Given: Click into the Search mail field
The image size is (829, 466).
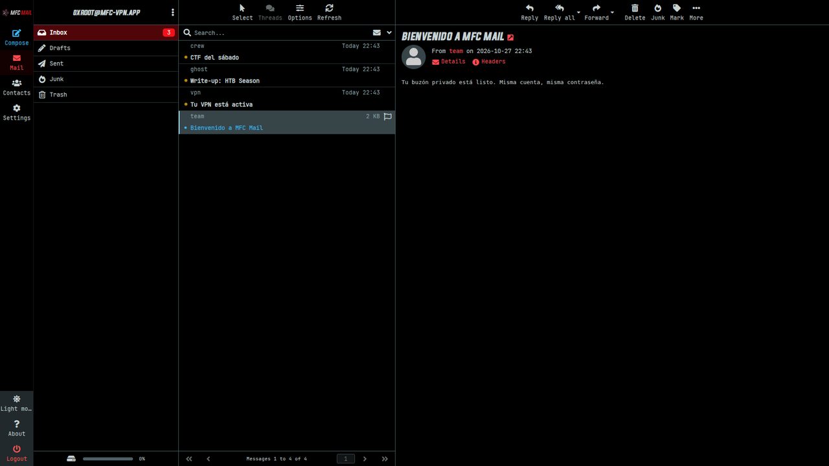Looking at the screenshot, I should click(280, 32).
